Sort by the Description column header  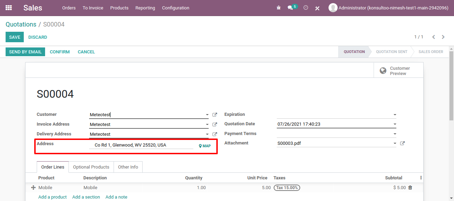click(x=95, y=178)
